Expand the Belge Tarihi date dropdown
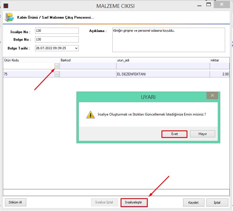The width and height of the screenshot is (233, 211). point(76,48)
